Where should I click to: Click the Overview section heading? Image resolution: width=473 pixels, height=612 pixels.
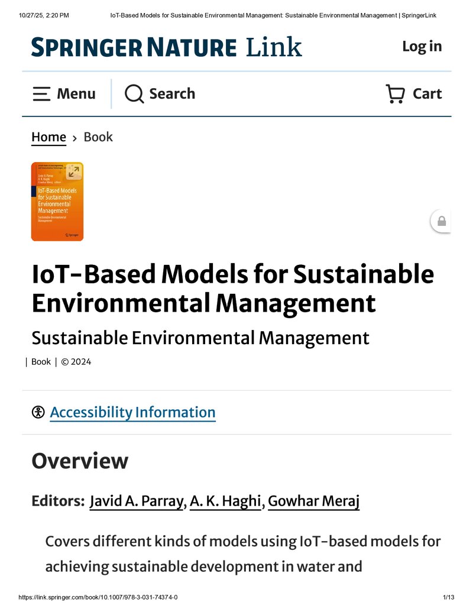[x=80, y=461]
